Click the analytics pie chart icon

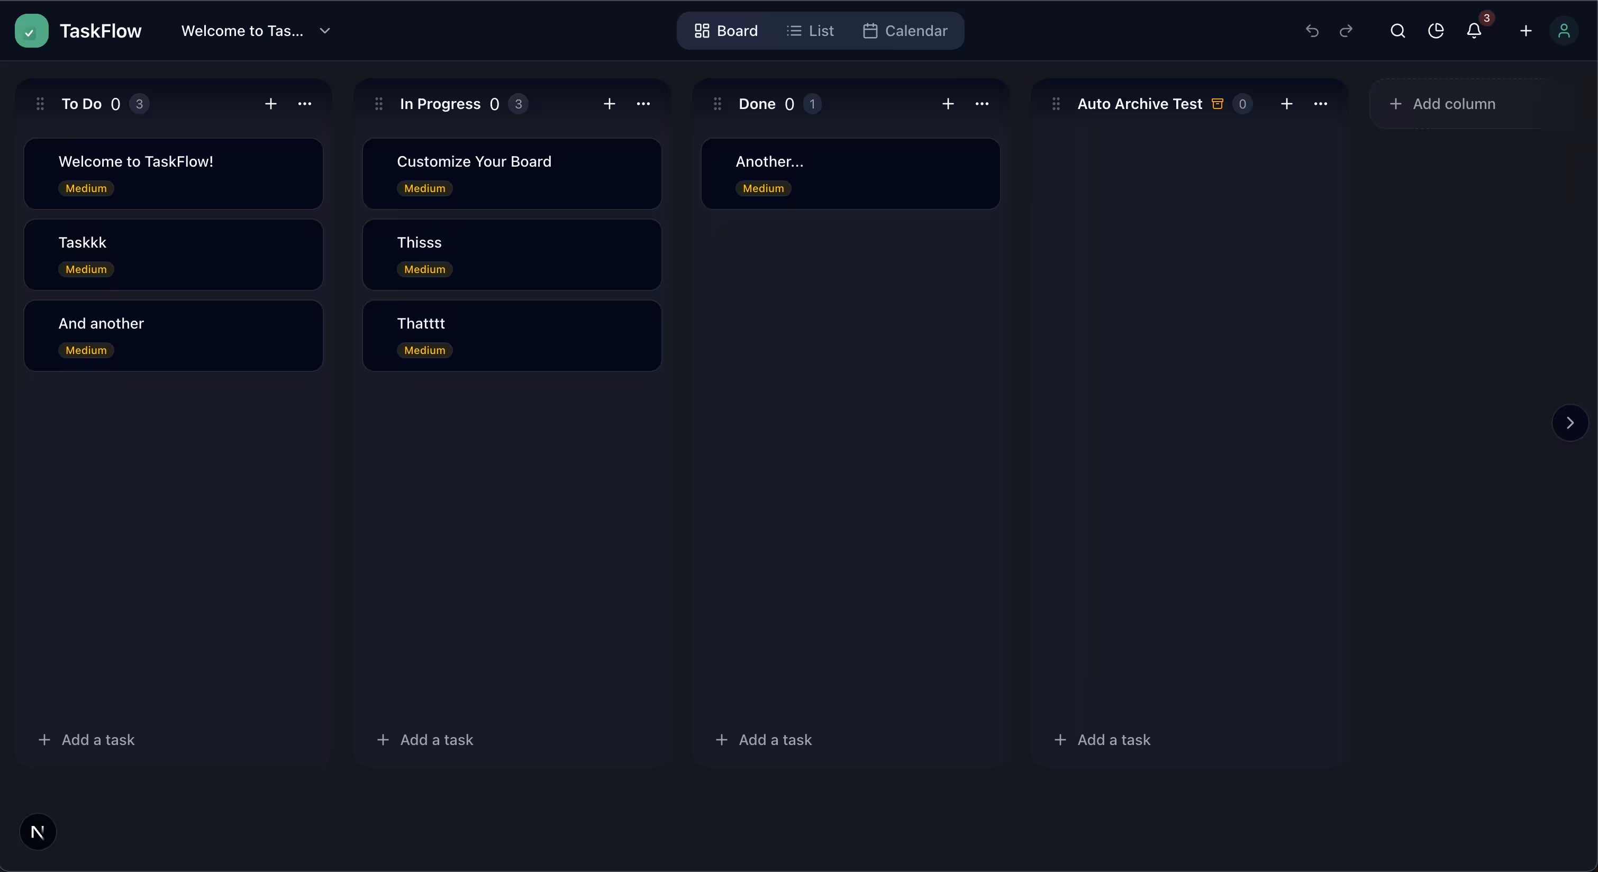pos(1436,30)
